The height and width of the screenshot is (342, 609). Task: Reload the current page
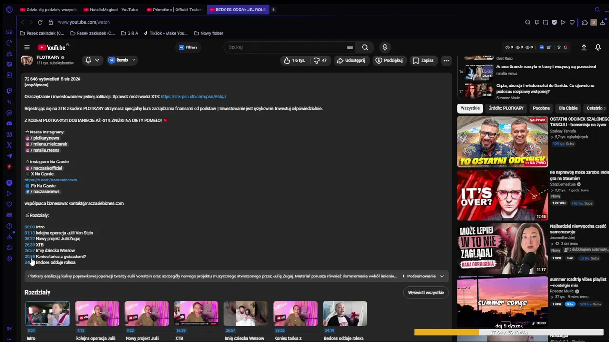point(40,22)
